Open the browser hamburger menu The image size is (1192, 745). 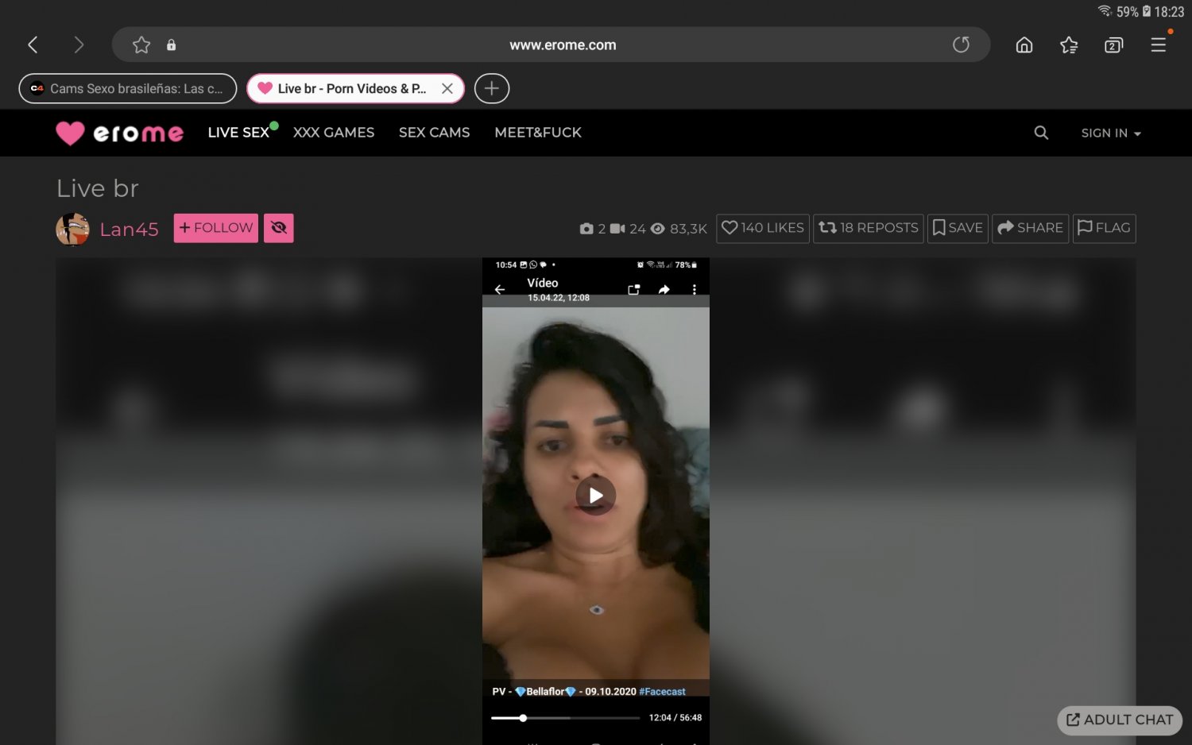(x=1158, y=45)
